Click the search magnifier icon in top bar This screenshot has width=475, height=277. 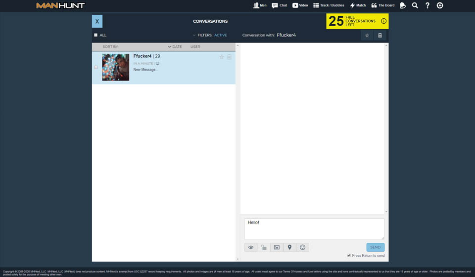[x=415, y=5]
